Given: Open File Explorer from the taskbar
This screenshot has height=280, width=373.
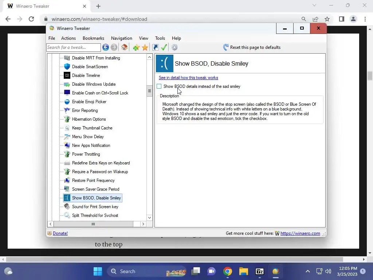Looking at the screenshot, I should pyautogui.click(x=244, y=271).
